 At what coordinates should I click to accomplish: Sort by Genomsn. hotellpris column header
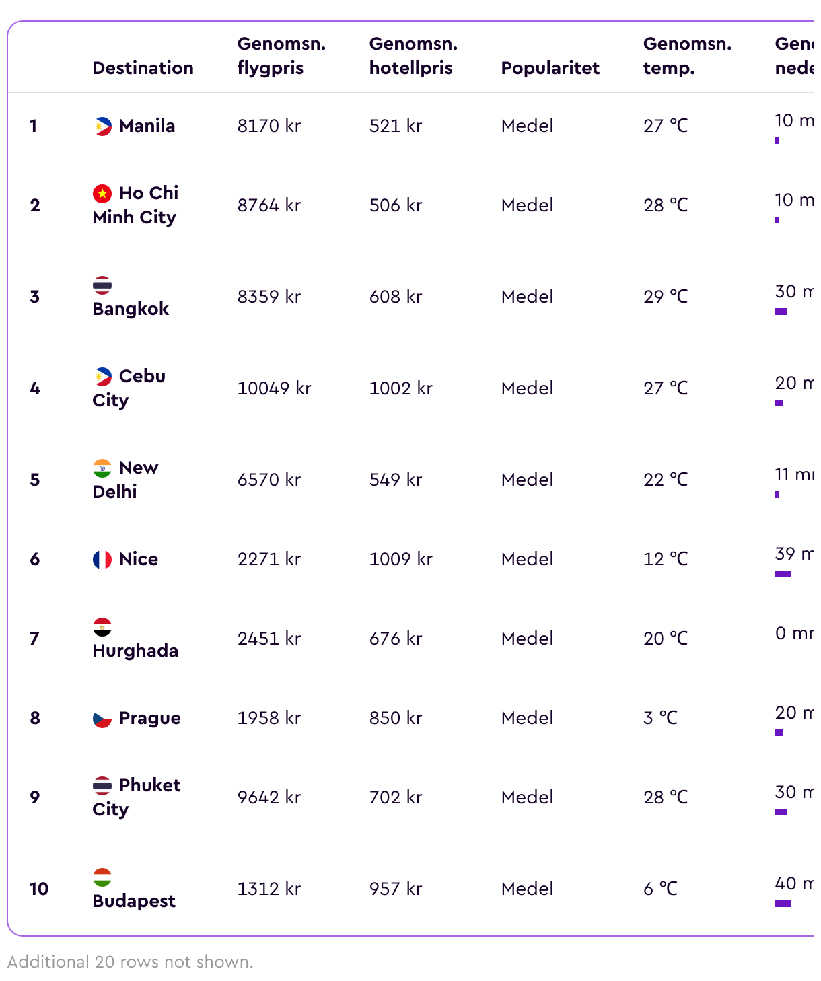click(413, 56)
